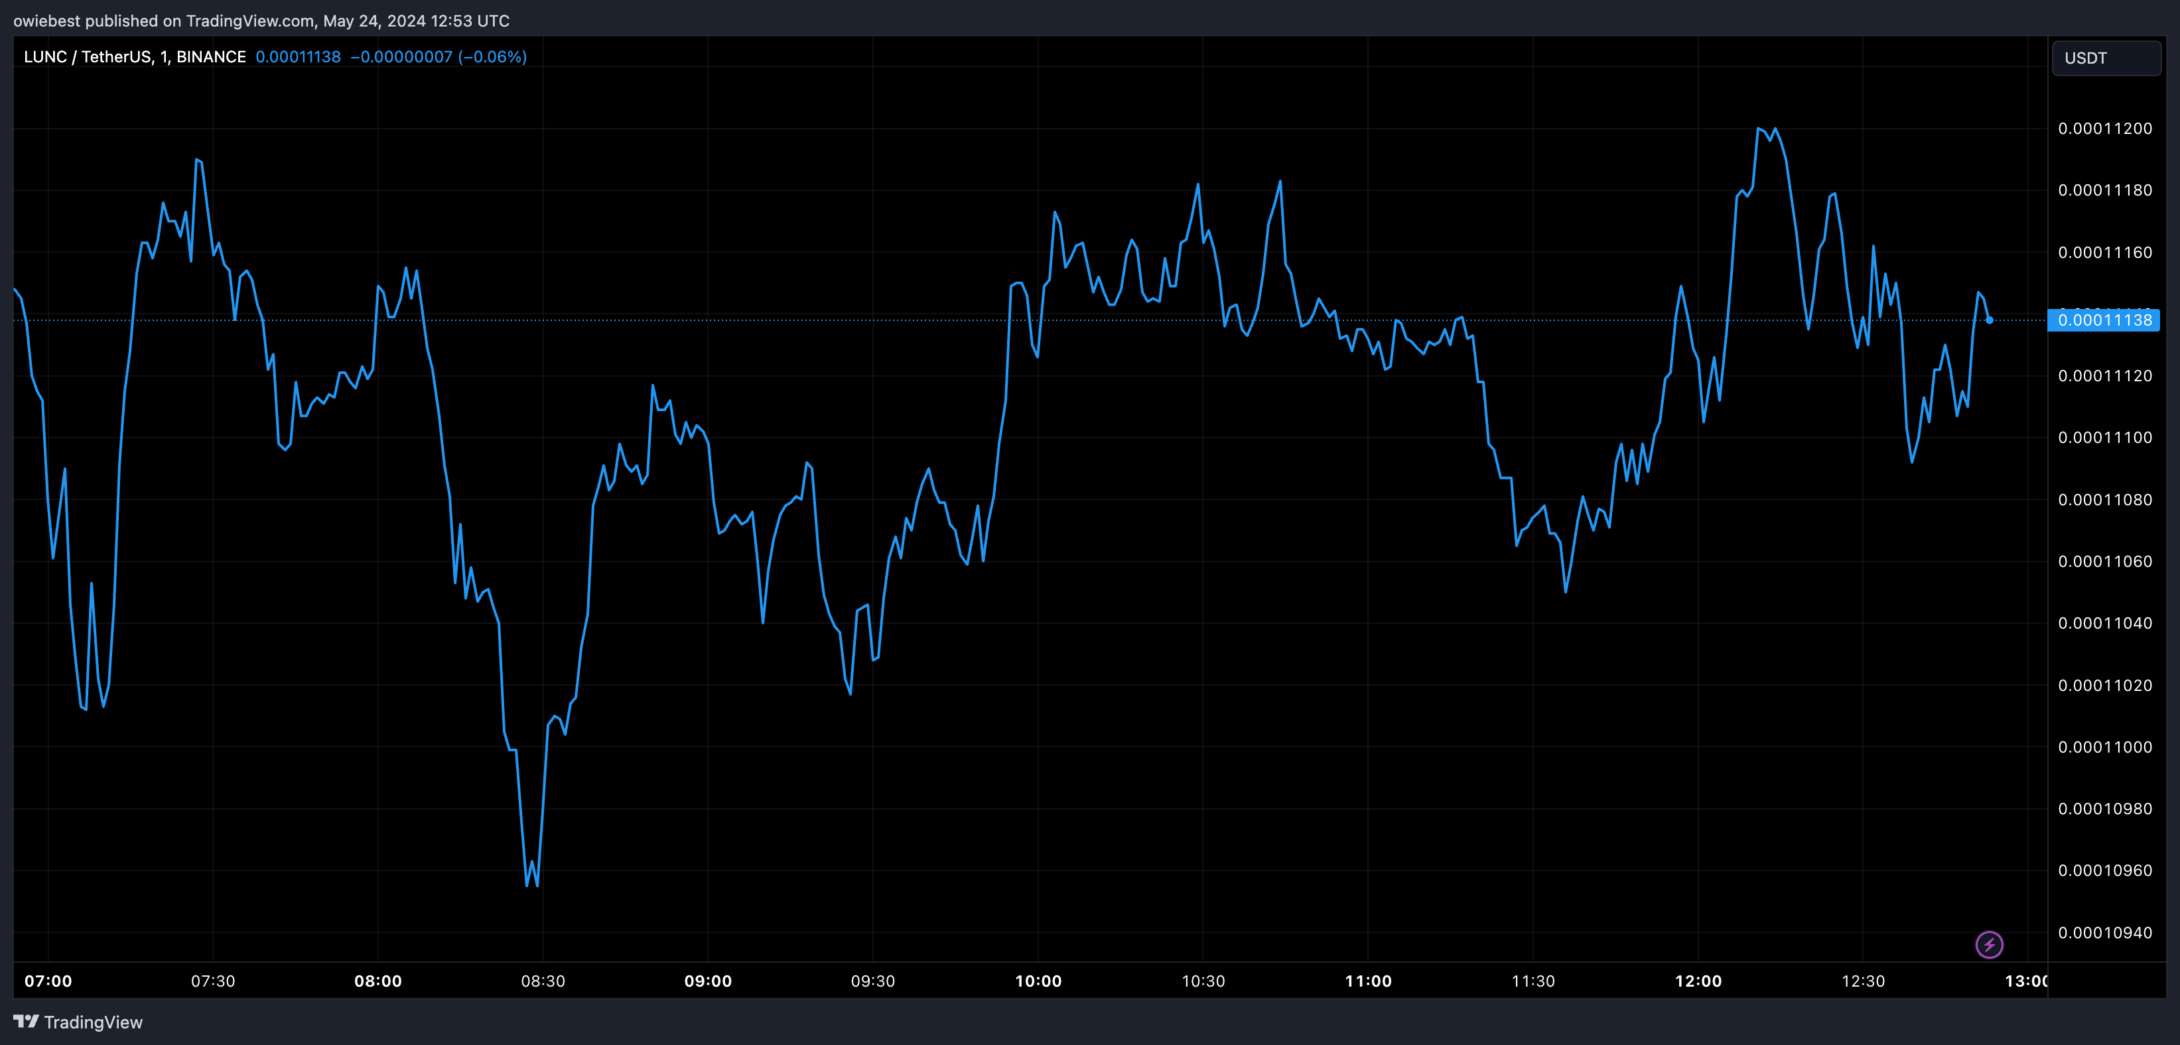Click the last price dot on line
2180x1045 pixels.
(1989, 320)
